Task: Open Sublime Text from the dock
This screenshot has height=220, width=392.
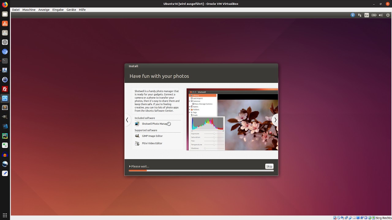Action: coord(5,108)
